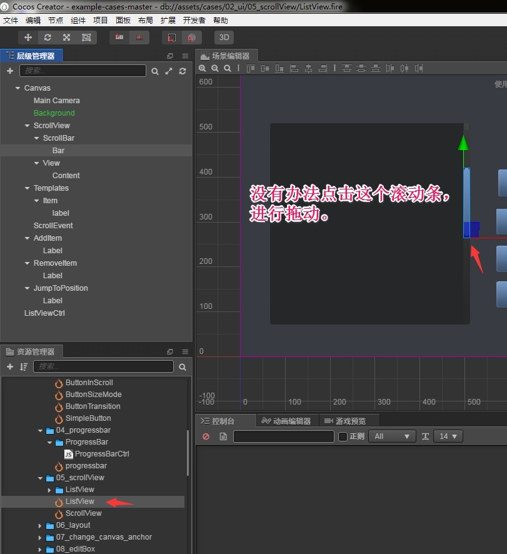507x554 pixels.
Task: Toggle the 3D scene view button
Action: (x=224, y=38)
